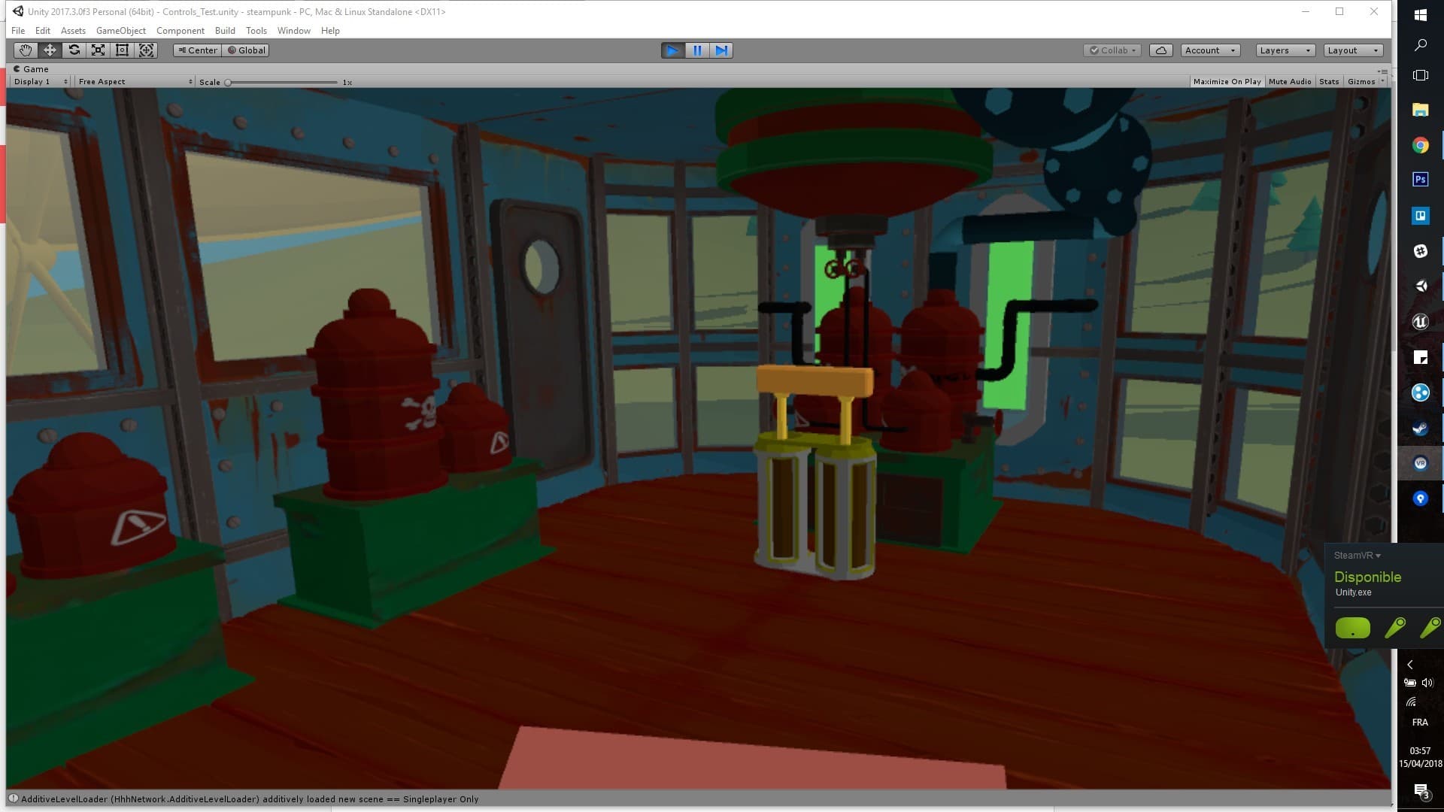
Task: Open the SteamVR dropdown menu
Action: 1358,556
